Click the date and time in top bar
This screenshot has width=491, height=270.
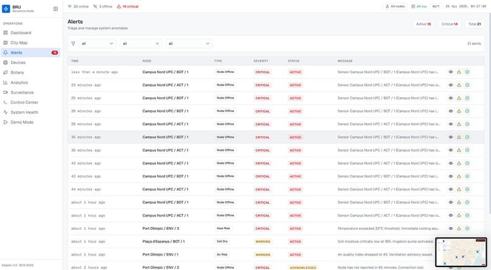point(465,6)
